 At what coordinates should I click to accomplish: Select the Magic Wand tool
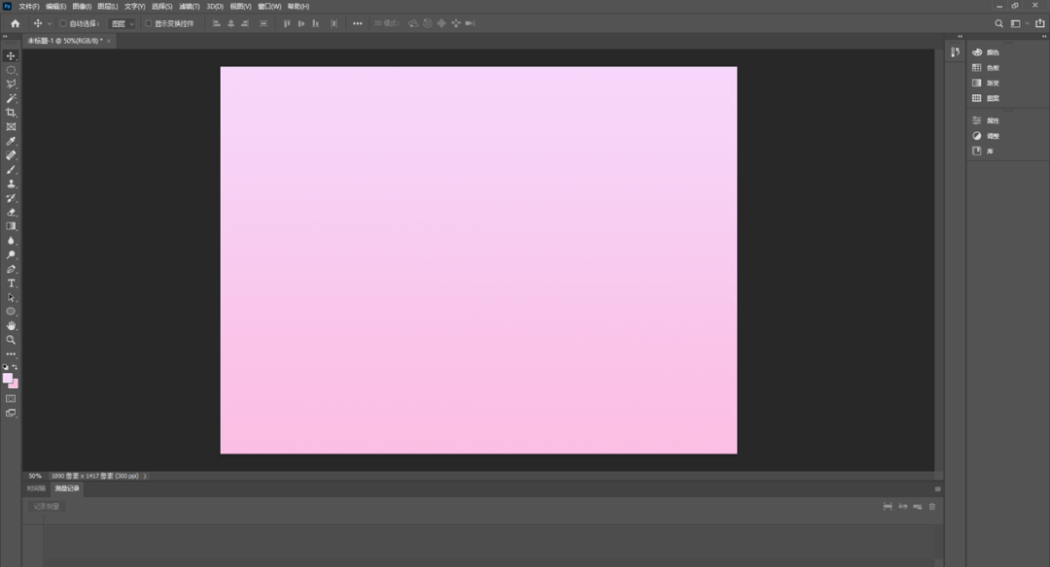(x=12, y=99)
